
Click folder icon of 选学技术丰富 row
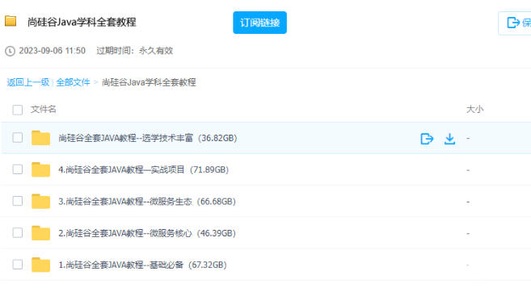(x=40, y=138)
